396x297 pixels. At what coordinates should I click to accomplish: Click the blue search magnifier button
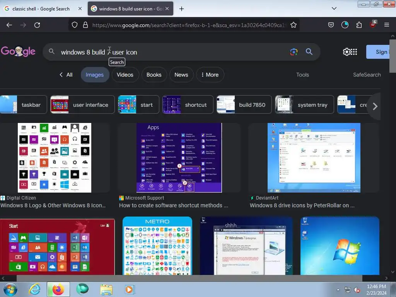(x=309, y=52)
